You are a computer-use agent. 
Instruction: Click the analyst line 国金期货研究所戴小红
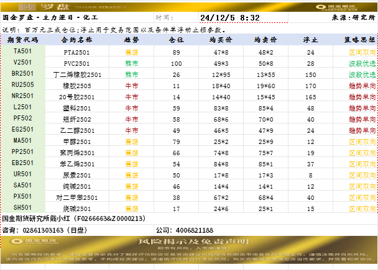[74, 218]
